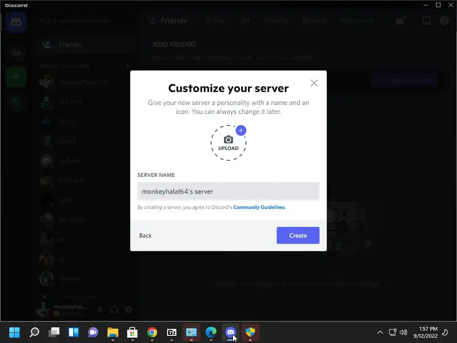Click the monkeyhal... user avatar
Viewport: 457px width, 343px height.
(x=44, y=310)
